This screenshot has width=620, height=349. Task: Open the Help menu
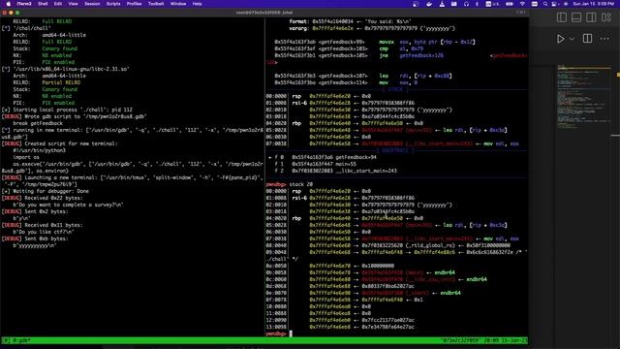click(x=197, y=4)
